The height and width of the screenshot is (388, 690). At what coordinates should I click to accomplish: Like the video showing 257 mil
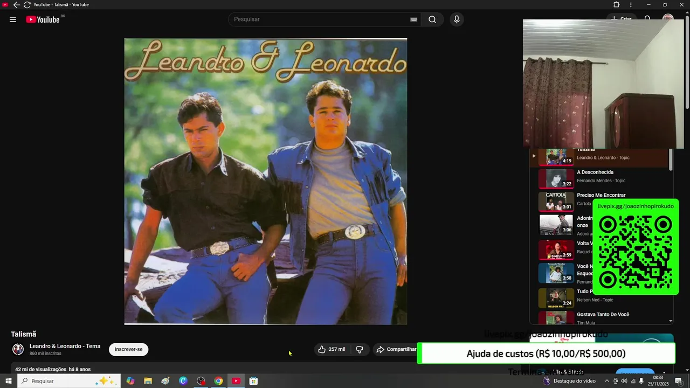pyautogui.click(x=332, y=349)
